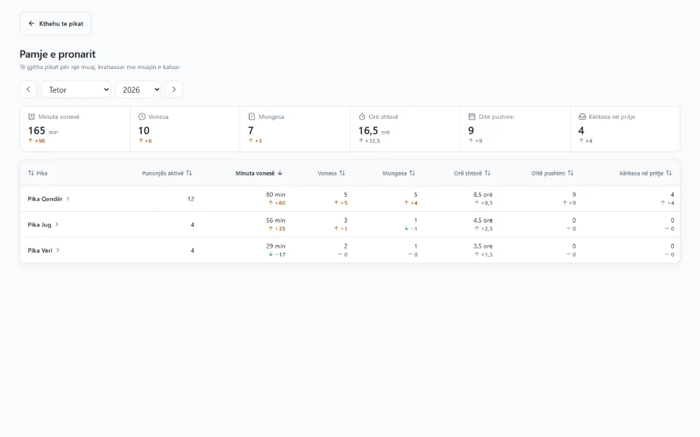The height and width of the screenshot is (437, 700).
Task: Click the sort arrows icon next to Kërkesa në pritje column
Action: [669, 173]
